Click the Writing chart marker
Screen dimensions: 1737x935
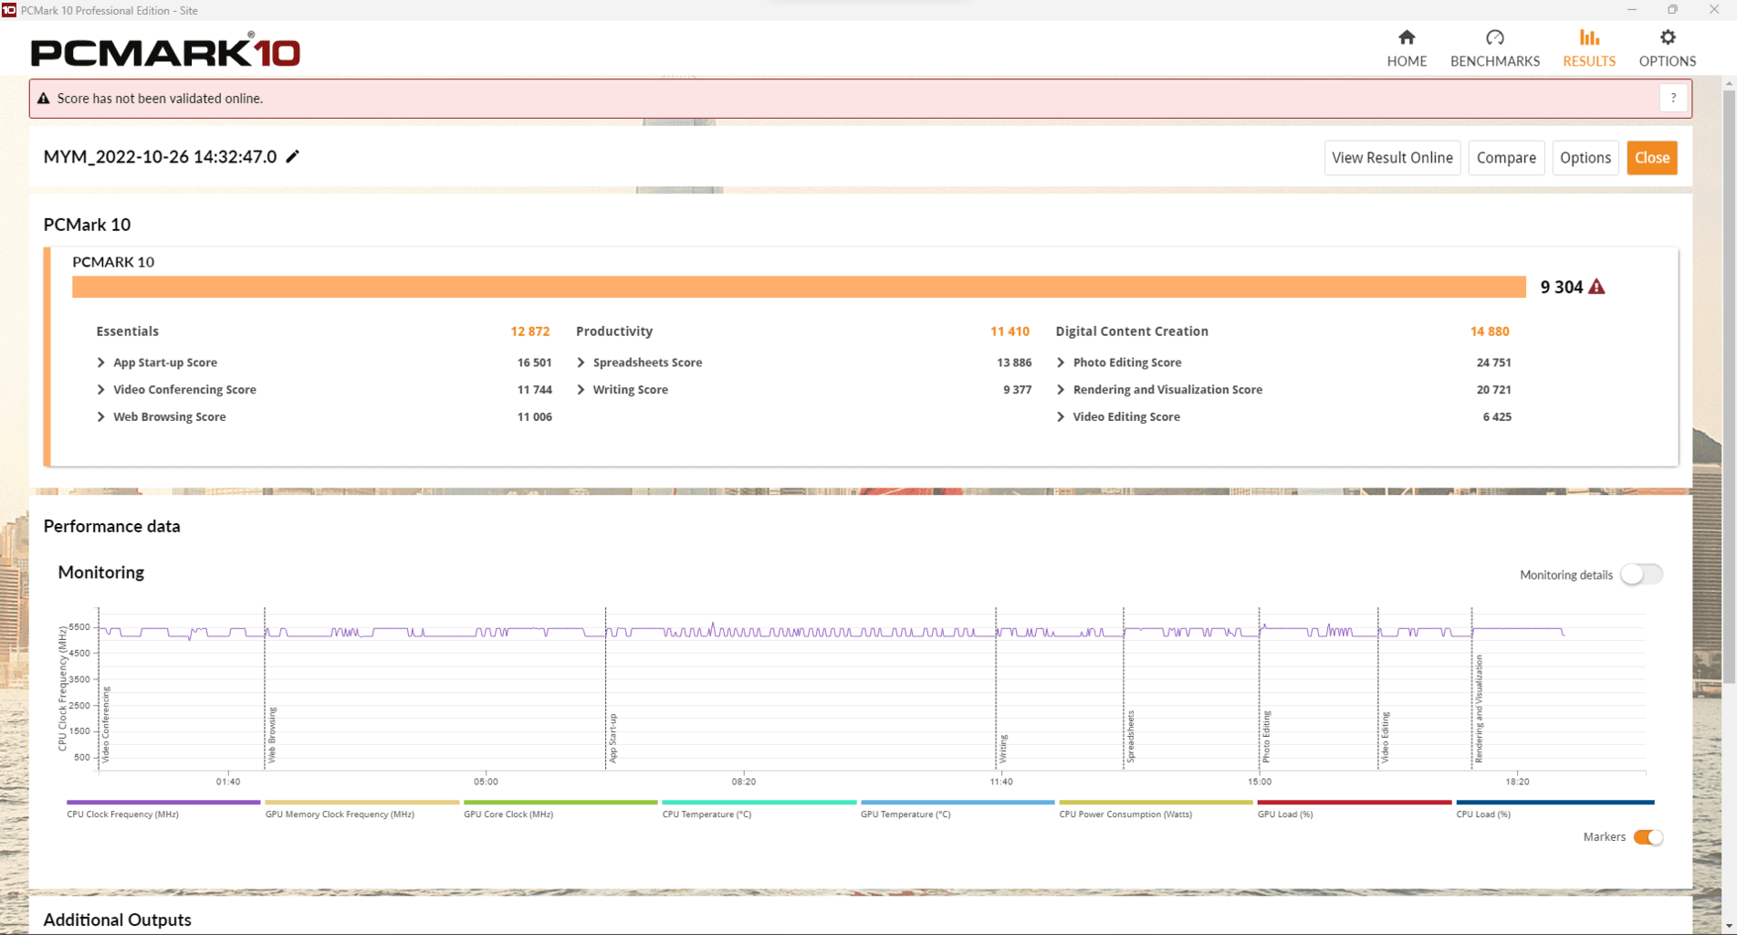1003,749
